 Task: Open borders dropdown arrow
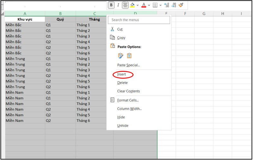pyautogui.click(x=160, y=5)
